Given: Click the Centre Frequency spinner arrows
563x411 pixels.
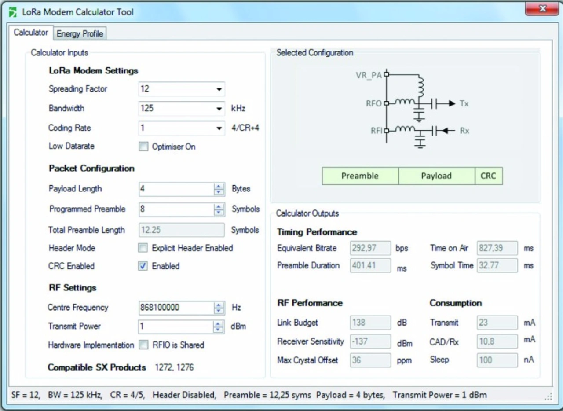Looking at the screenshot, I should [x=219, y=308].
